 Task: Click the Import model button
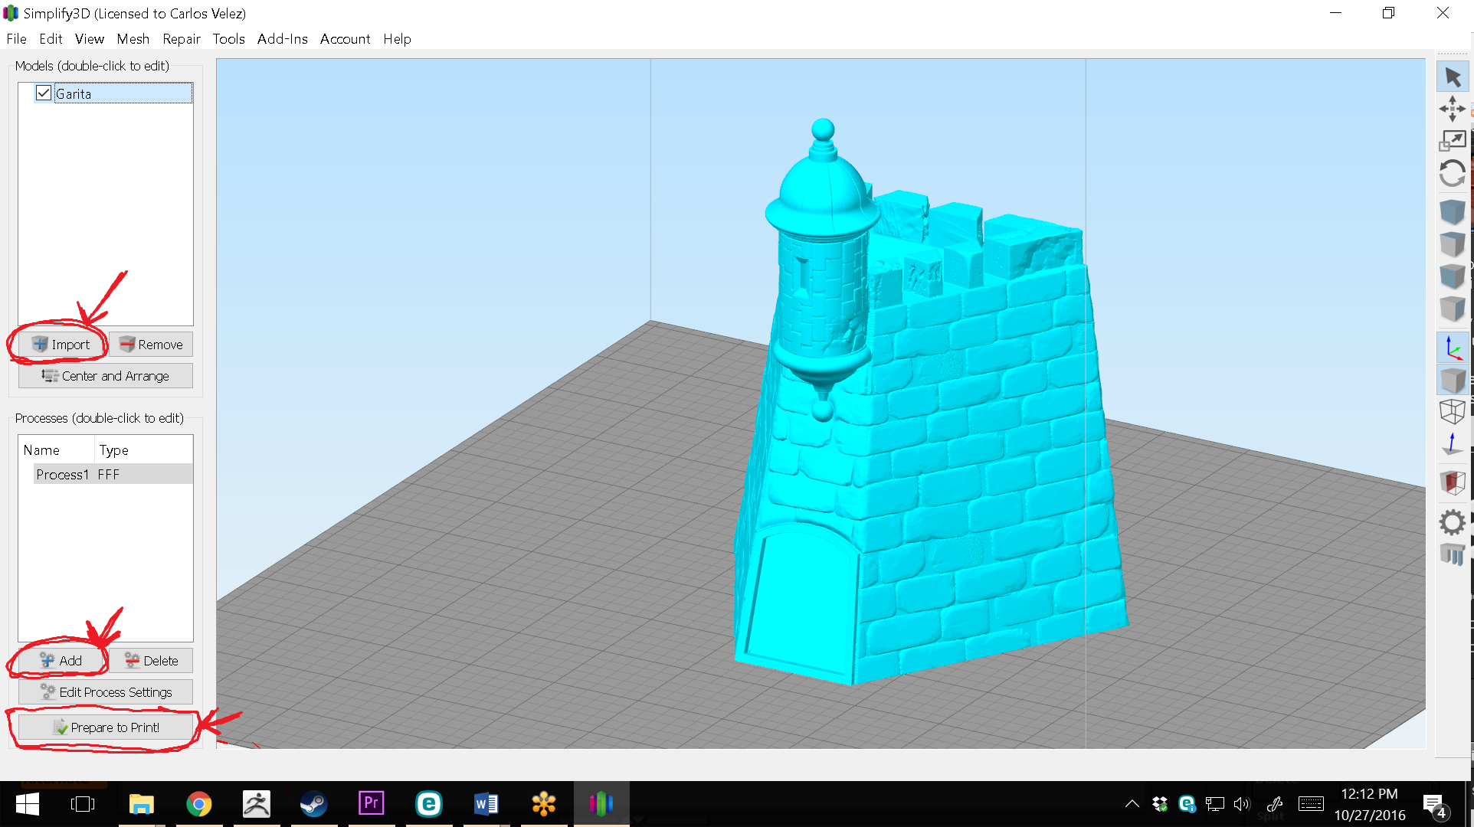(61, 345)
